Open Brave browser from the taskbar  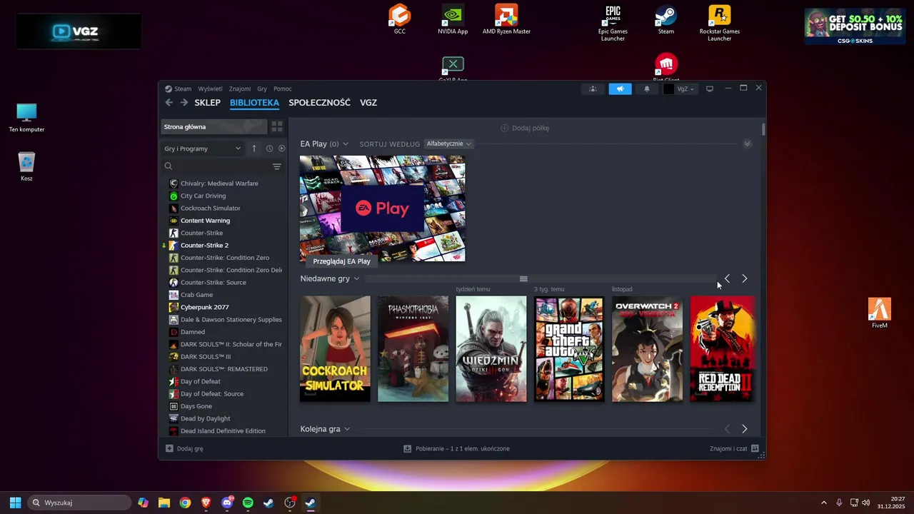[x=206, y=503]
